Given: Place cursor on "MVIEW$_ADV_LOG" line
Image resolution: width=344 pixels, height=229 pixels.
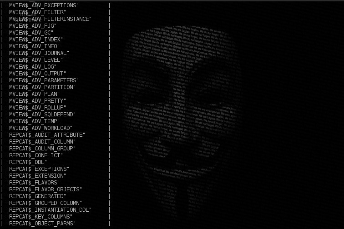Looking at the screenshot, I should pyautogui.click(x=31, y=67).
